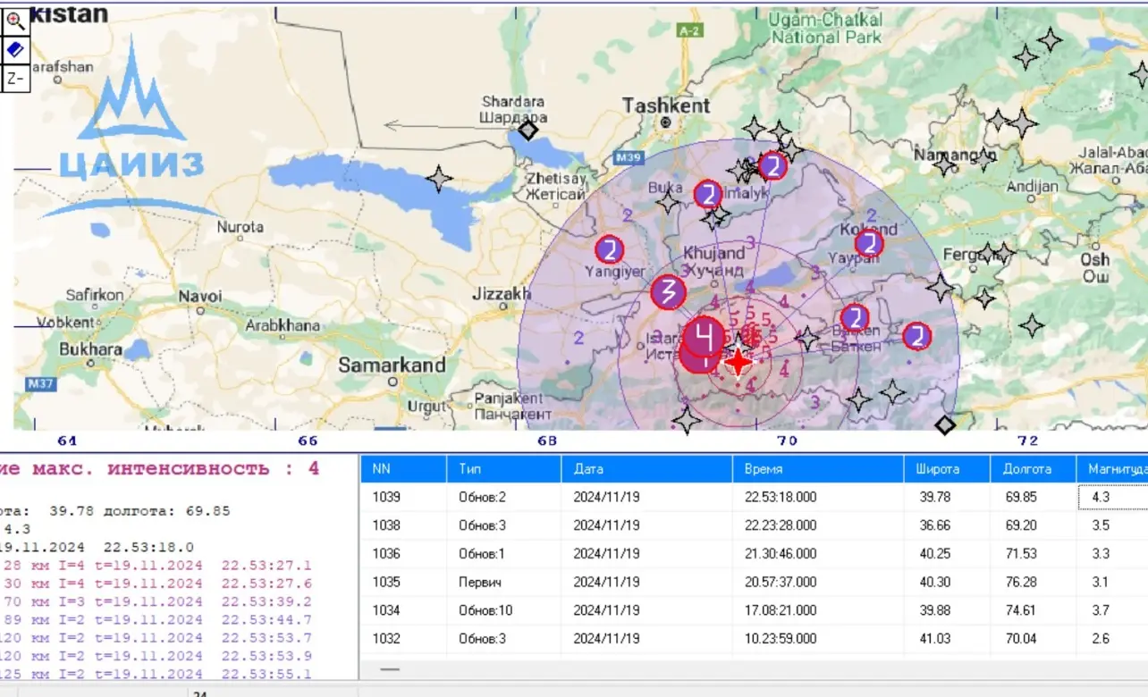1148x697 pixels.
Task: Open the Первич event row 1035
Action: click(754, 583)
